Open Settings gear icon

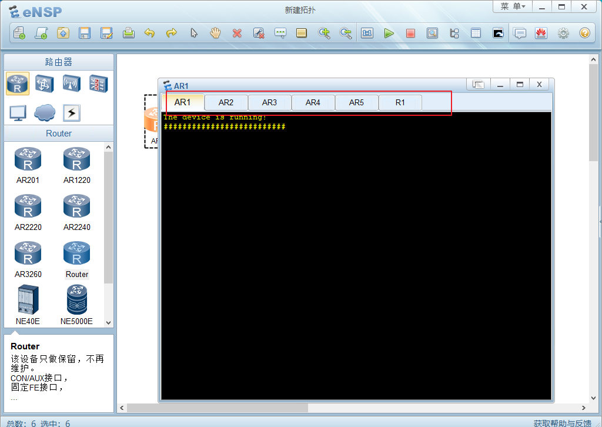click(x=563, y=34)
